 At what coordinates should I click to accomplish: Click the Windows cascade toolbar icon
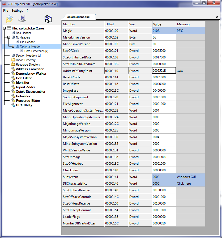(48, 19)
